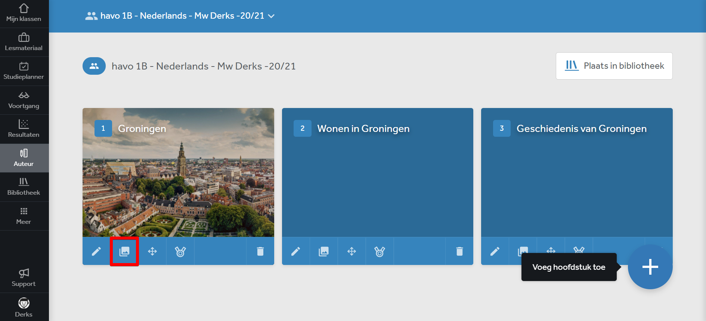Open the Geschiedenis van Groningen chapter card
Screen dimensions: 706x321
tap(577, 172)
